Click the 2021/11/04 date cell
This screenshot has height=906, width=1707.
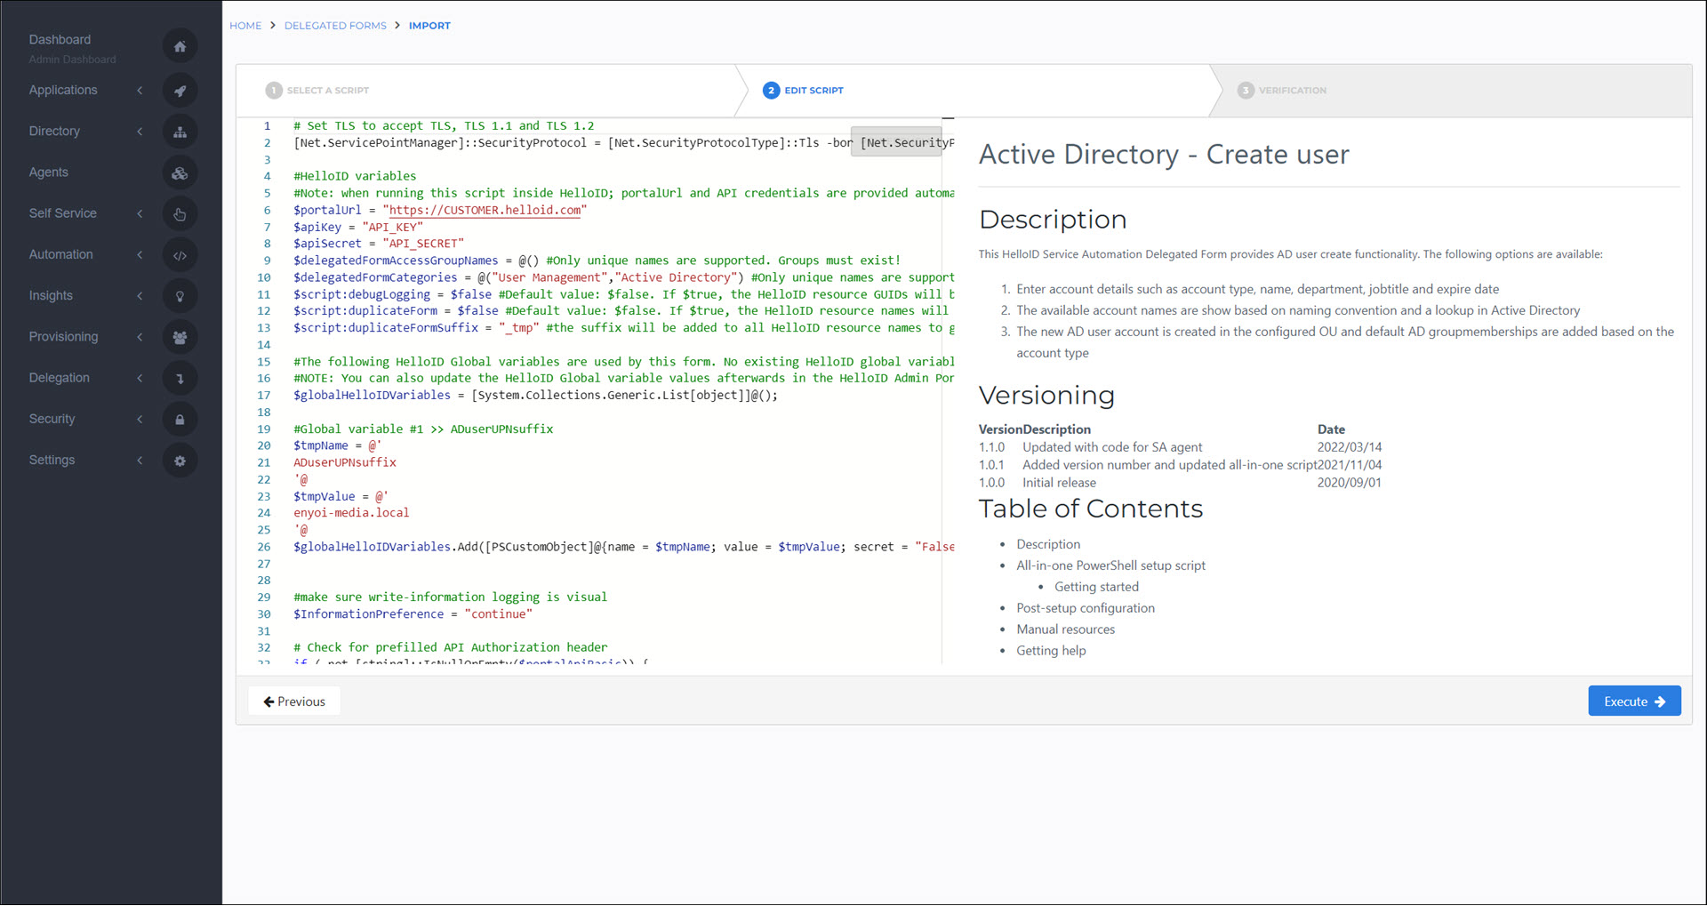[1350, 465]
